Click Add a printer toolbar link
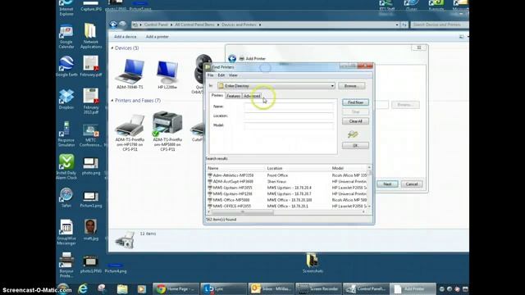The width and height of the screenshot is (525, 295). [157, 37]
